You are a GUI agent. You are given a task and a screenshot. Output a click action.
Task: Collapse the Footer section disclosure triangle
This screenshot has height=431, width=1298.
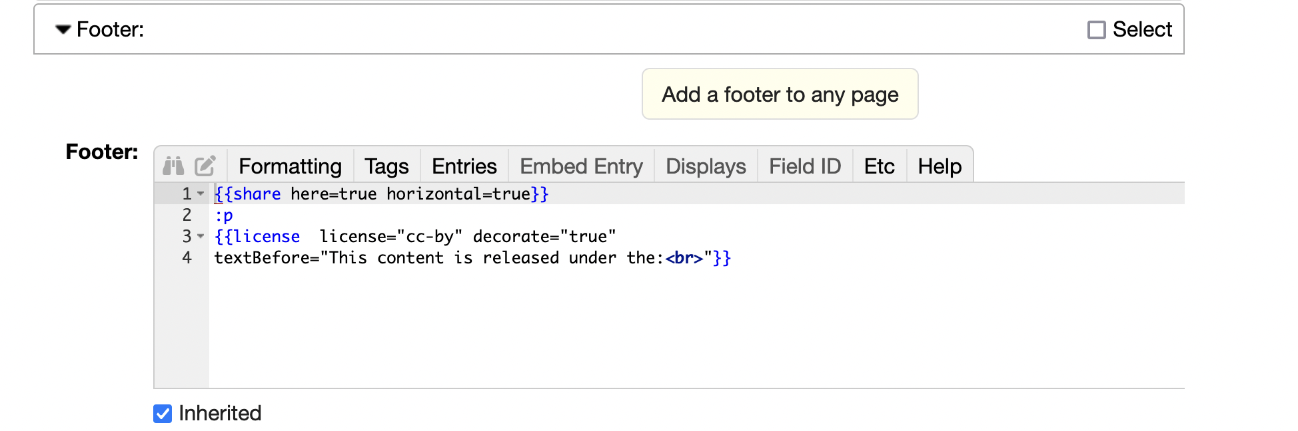pyautogui.click(x=63, y=29)
